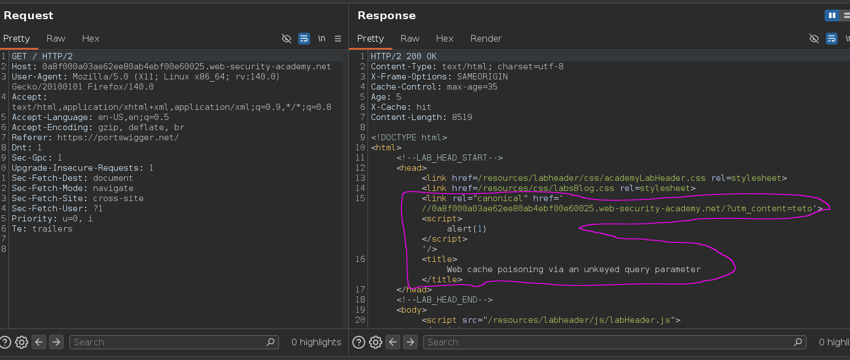Click the 'Accept-Encoding: gzip, deflate, br' line
The width and height of the screenshot is (850, 360).
(98, 127)
